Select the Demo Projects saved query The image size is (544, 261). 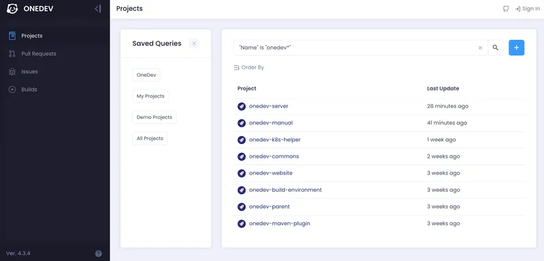[x=154, y=117]
